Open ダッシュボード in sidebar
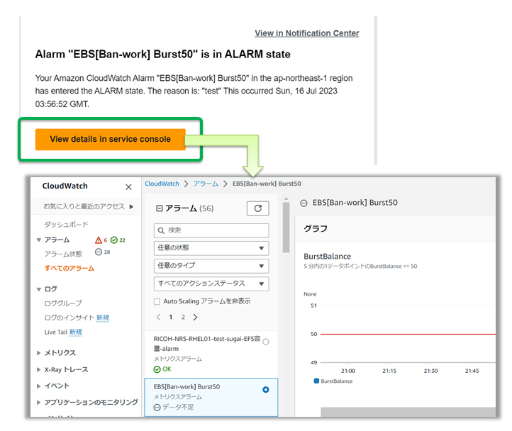 pyautogui.click(x=66, y=224)
